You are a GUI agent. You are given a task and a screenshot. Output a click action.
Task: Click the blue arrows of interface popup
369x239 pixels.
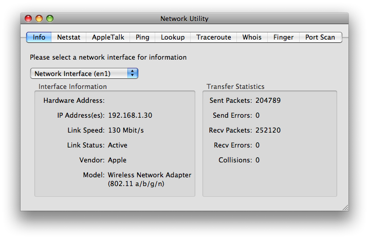pyautogui.click(x=133, y=73)
